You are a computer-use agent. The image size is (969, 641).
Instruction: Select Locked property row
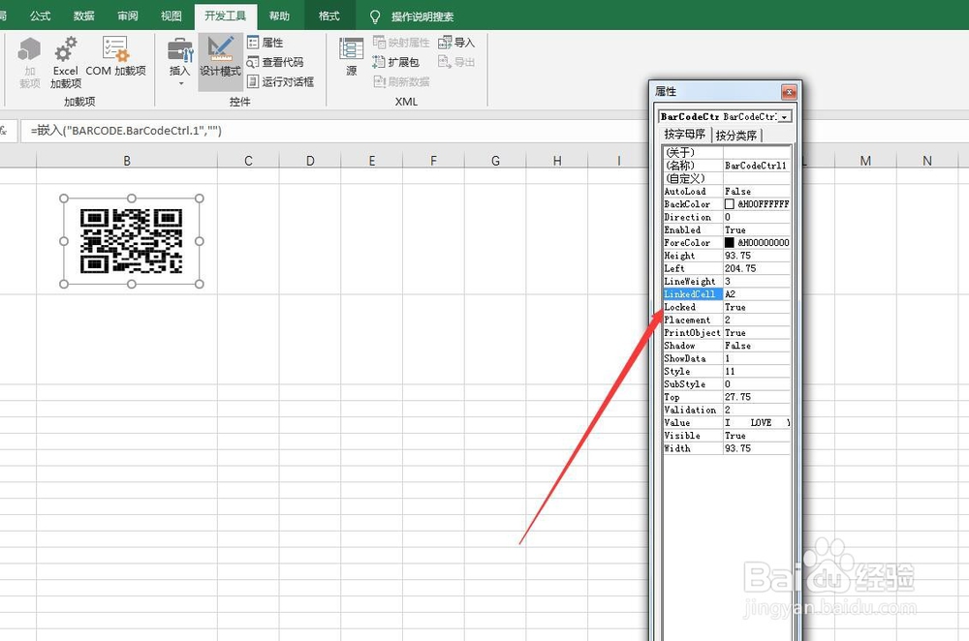(727, 307)
